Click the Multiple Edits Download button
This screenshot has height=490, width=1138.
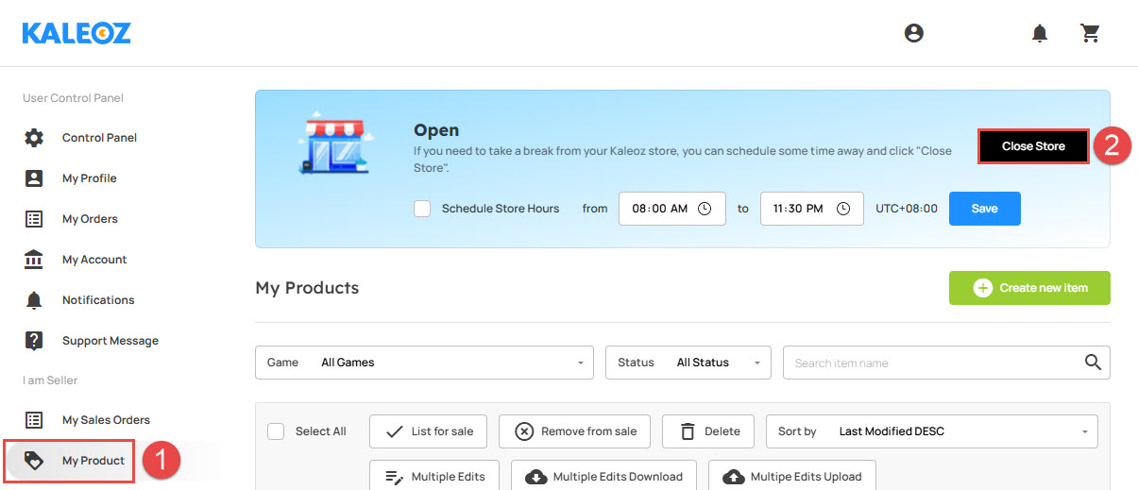604,477
